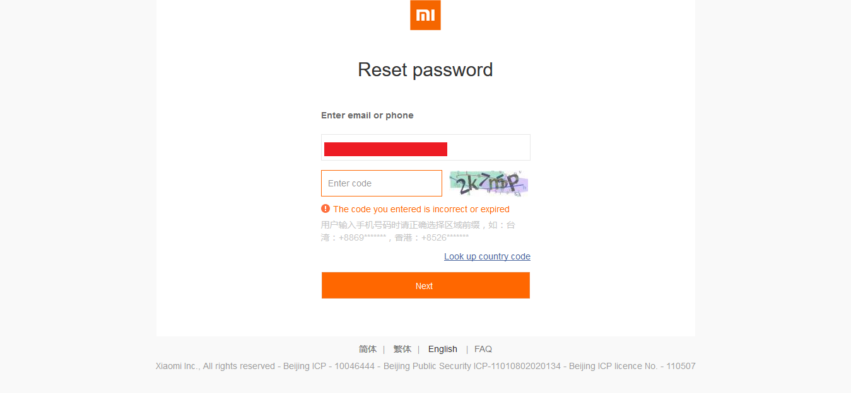Click the Enter code input box
This screenshot has height=393, width=851.
coord(381,183)
